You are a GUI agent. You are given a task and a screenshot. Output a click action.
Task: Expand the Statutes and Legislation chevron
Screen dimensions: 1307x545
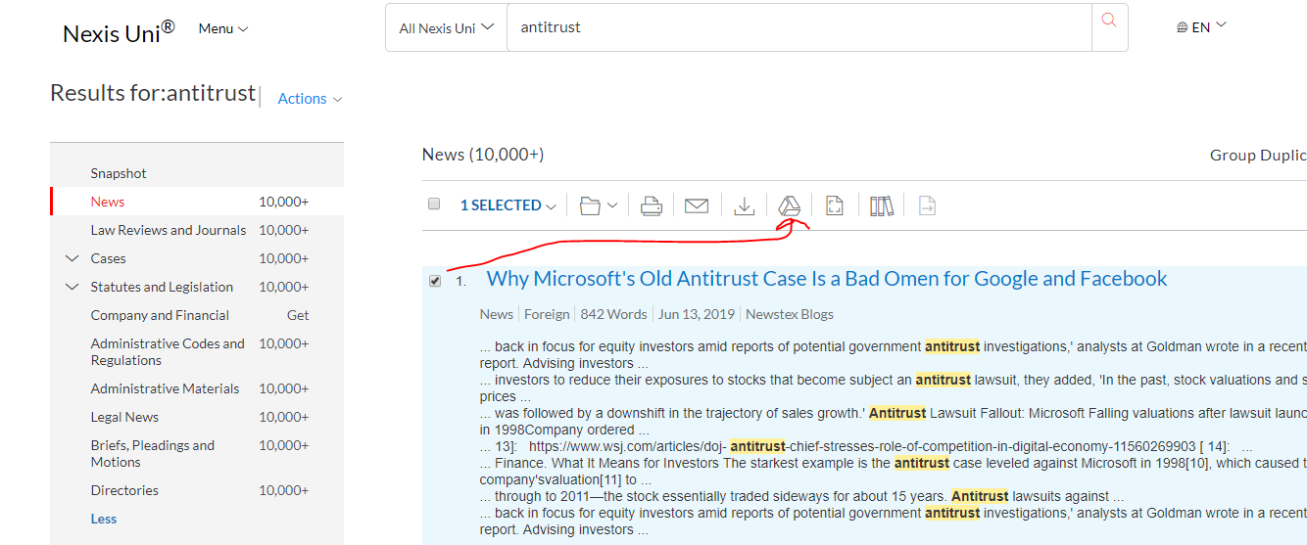coord(72,287)
